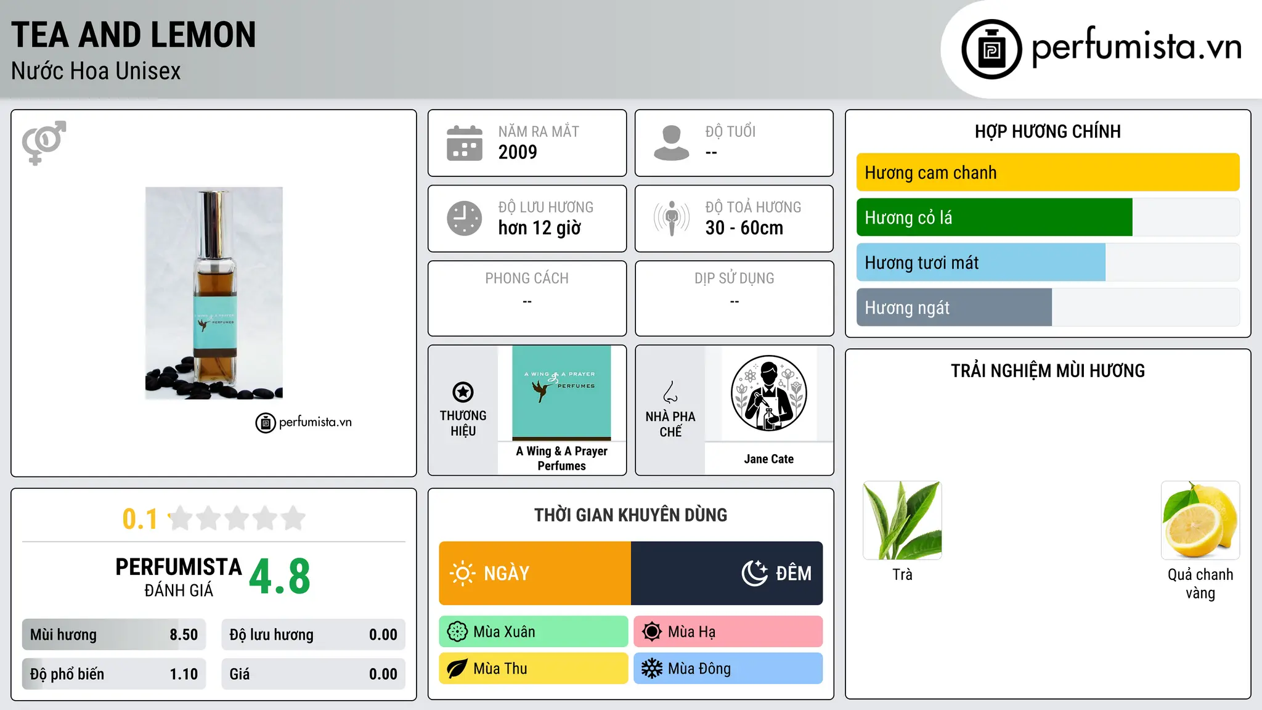This screenshot has height=710, width=1262.
Task: Click the sun icon next to Mùa Hạ
Action: pos(652,632)
